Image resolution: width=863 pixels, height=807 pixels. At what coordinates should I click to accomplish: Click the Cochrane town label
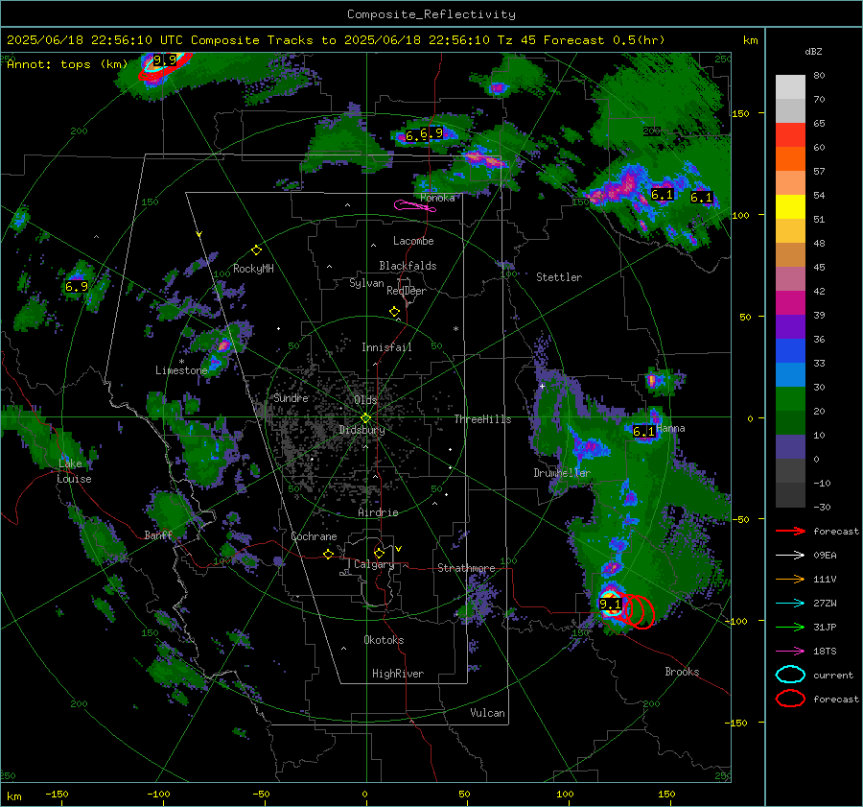point(314,536)
